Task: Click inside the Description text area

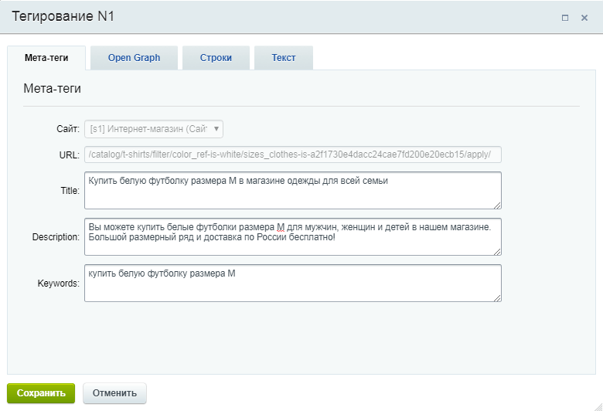Action: pyautogui.click(x=292, y=236)
